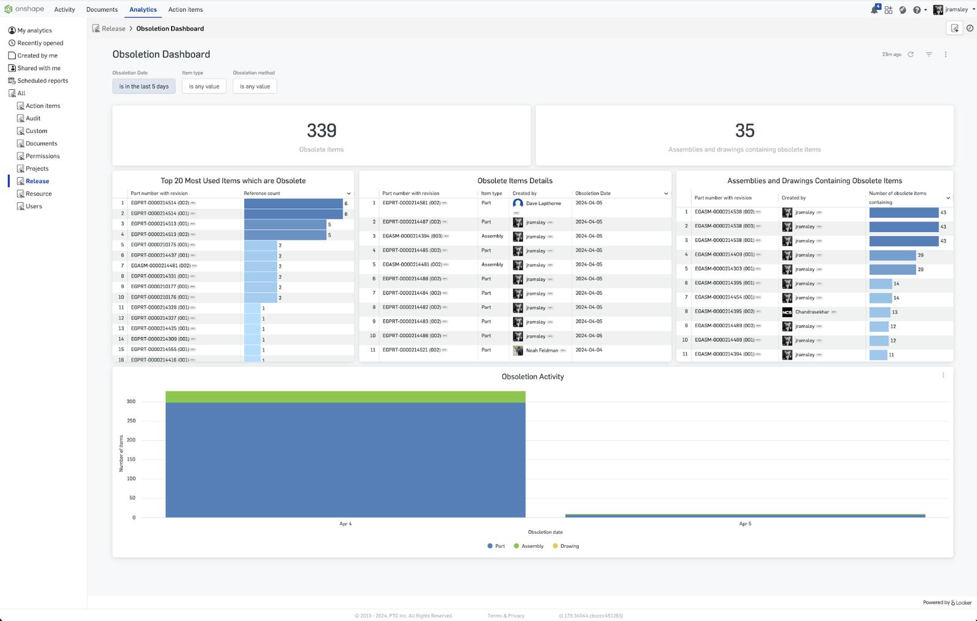Reload dashboard data with the refresh icon
This screenshot has height=621, width=977.
[x=910, y=54]
